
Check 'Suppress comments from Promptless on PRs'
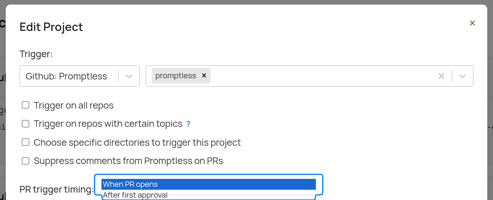pyautogui.click(x=25, y=161)
